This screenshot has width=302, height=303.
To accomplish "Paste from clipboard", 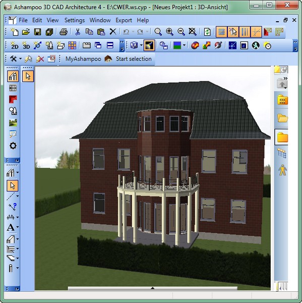I will [101, 32].
